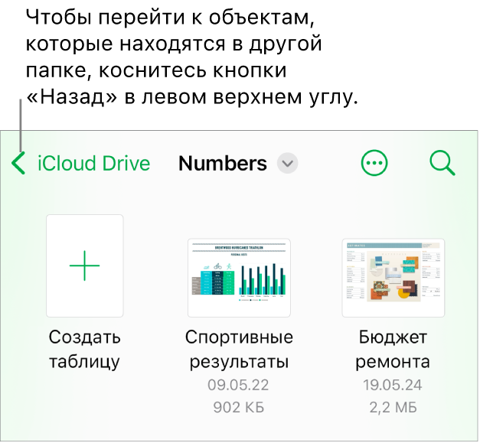Viewport: 480px width, 443px height.
Task: Tap the search magnifier icon
Action: [x=442, y=164]
